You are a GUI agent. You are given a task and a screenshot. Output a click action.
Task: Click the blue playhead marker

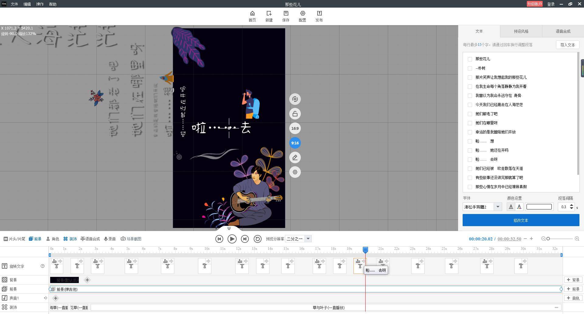pyautogui.click(x=365, y=250)
